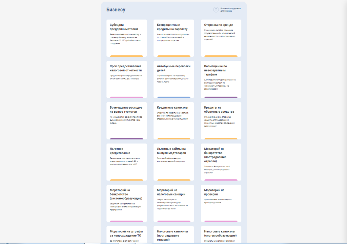This screenshot has width=347, height=244.
Task: Open 'Все меры поддержки для бизнеса' link
Action: (x=230, y=10)
